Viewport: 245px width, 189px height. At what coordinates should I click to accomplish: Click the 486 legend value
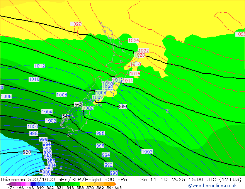point(20,187)
